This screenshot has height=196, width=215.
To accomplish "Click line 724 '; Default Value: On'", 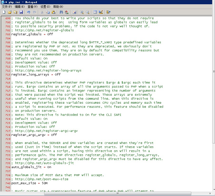I will pos(29,119).
